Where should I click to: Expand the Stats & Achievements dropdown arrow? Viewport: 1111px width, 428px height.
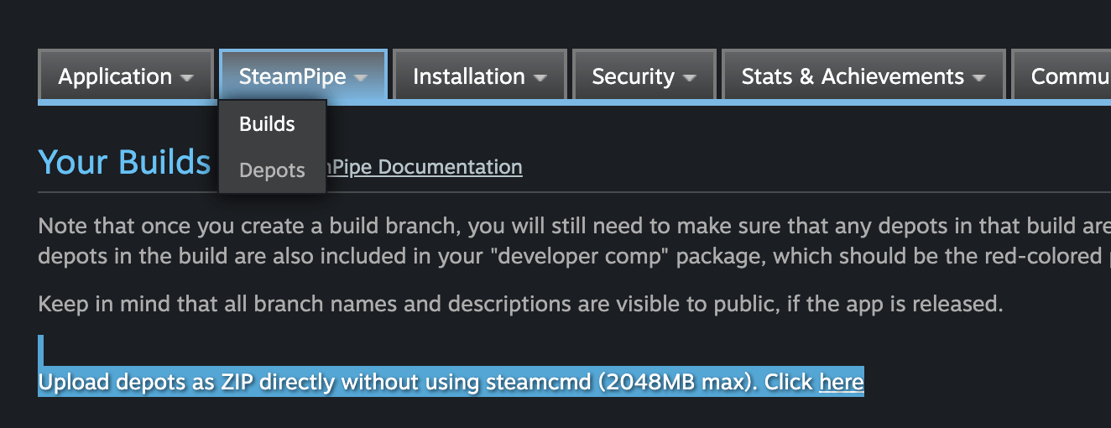tap(978, 78)
